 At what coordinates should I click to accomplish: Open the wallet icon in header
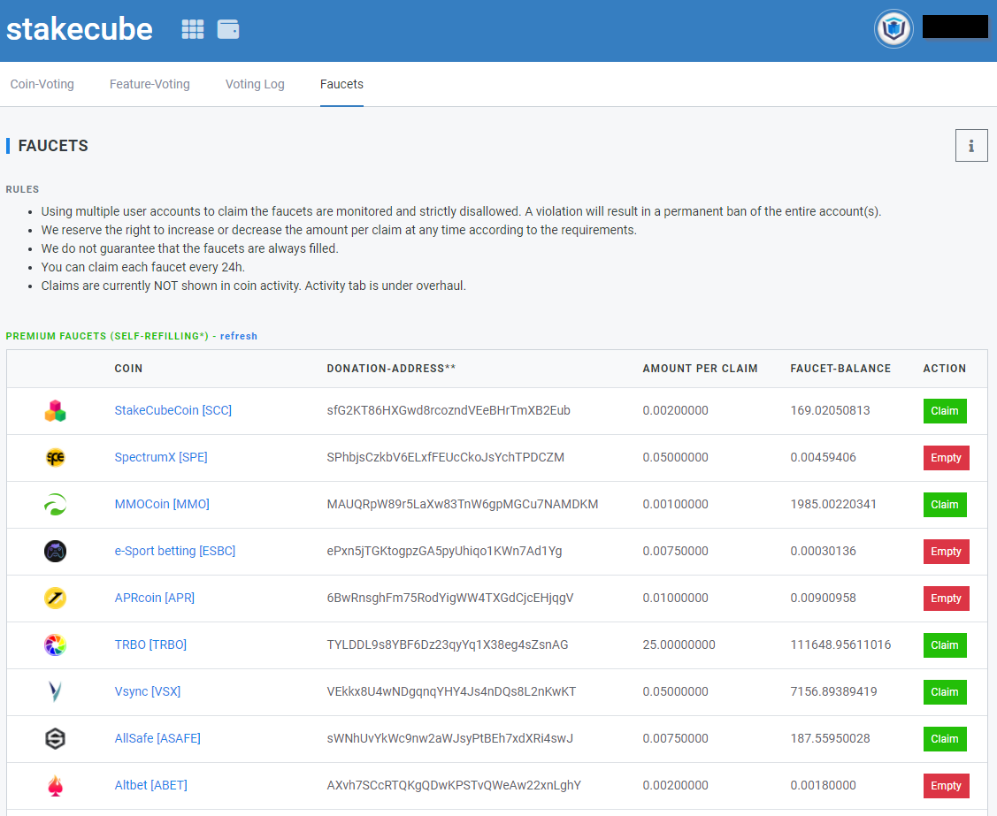click(228, 29)
